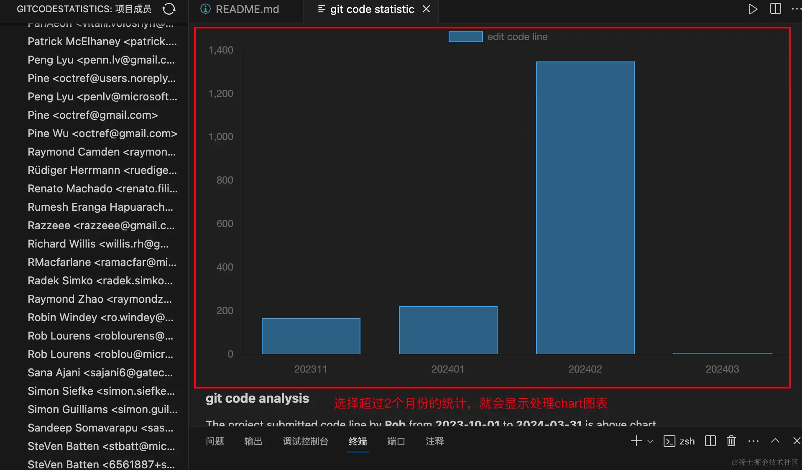This screenshot has height=470, width=802.
Task: Close the git code statistic tab
Action: 426,9
